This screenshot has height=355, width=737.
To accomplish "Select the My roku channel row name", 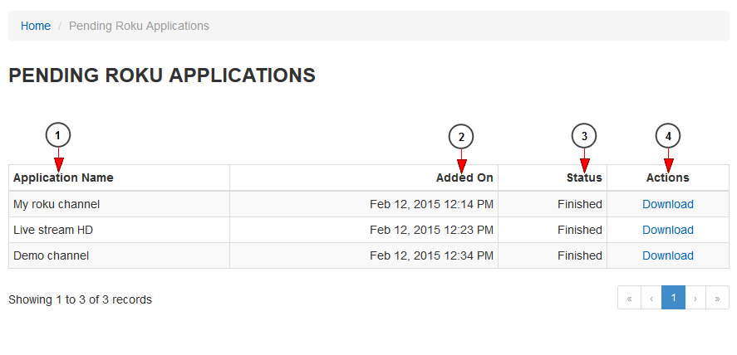I will point(57,204).
